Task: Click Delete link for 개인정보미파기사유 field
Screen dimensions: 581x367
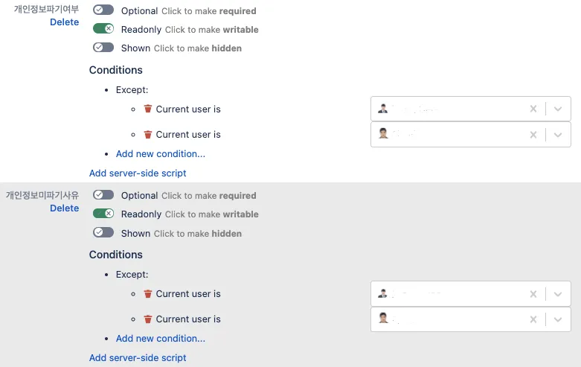Action: coord(64,208)
